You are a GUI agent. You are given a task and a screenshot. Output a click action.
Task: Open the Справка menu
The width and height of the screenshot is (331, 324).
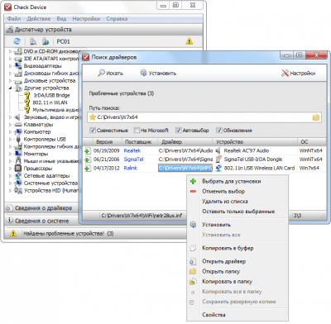click(117, 19)
